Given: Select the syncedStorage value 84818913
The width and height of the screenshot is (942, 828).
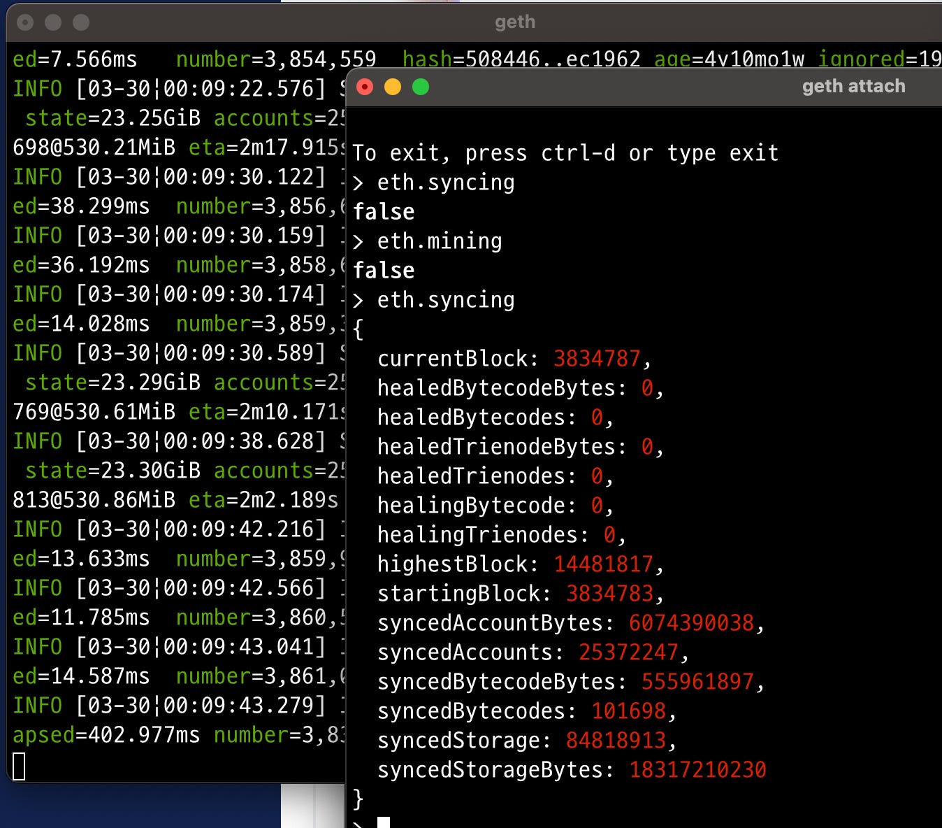Looking at the screenshot, I should click(616, 741).
